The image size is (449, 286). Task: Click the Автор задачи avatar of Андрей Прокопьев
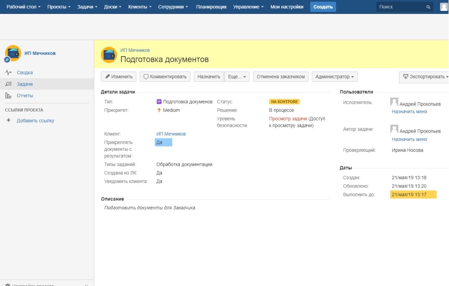pos(394,129)
